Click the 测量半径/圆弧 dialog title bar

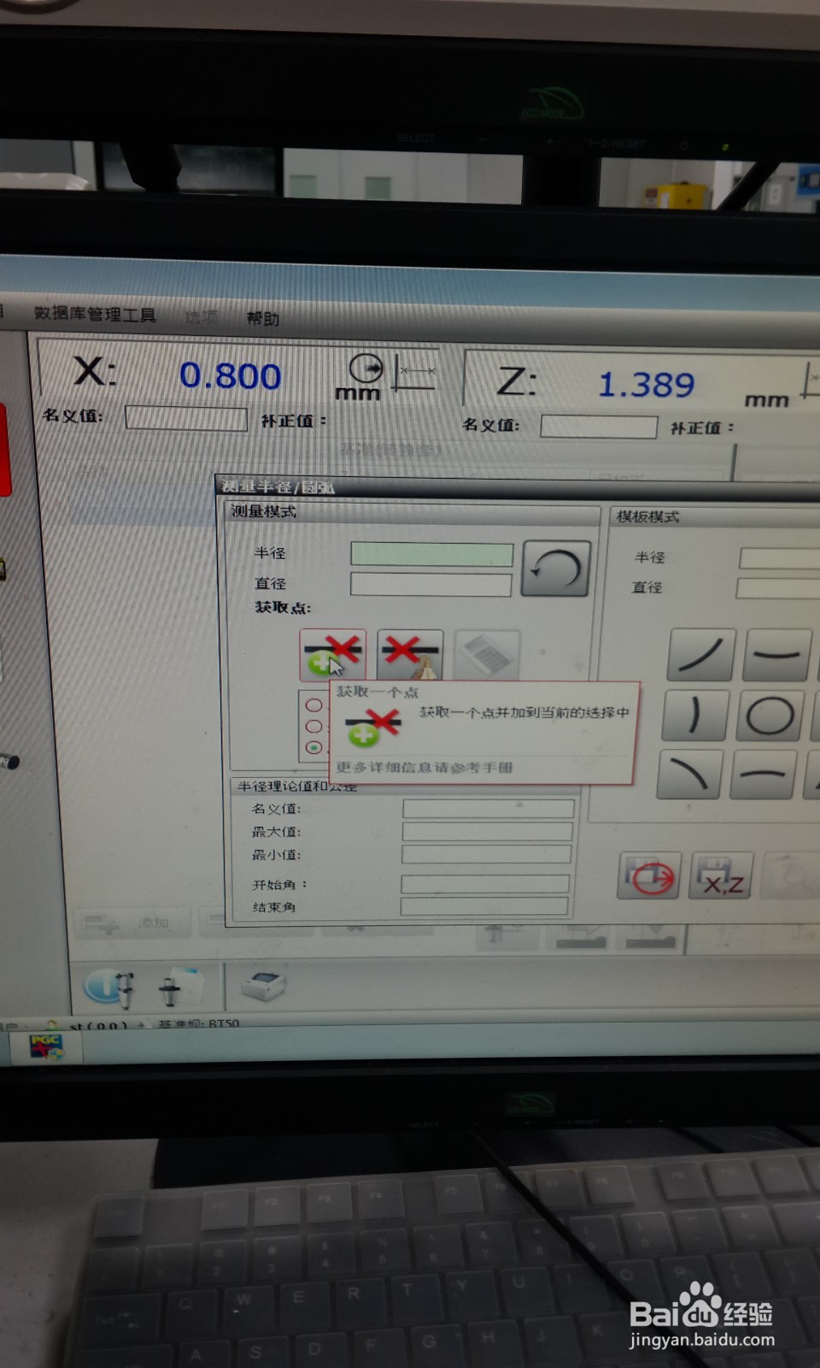tap(517, 488)
